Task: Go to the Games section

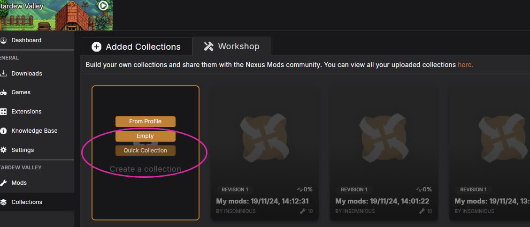Action: [x=37, y=92]
